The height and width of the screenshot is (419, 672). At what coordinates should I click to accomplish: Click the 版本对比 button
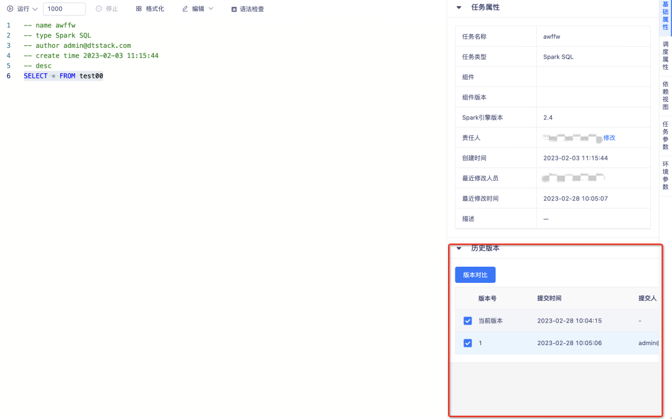click(x=475, y=275)
